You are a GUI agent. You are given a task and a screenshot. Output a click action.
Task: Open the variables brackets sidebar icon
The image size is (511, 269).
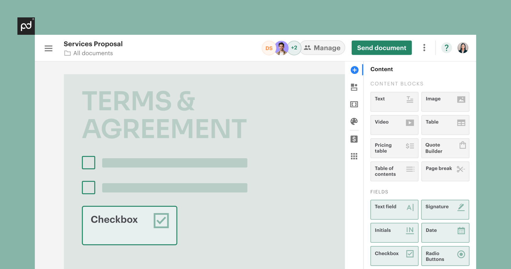pyautogui.click(x=354, y=104)
